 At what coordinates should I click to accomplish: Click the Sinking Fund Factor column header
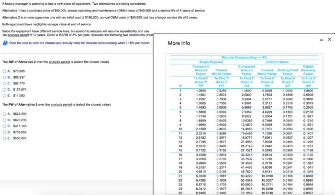pyautogui.click(x=288, y=72)
